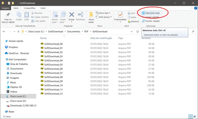
Task: Click the PDF icon of SoftDownload_10
Action: pos(42,85)
